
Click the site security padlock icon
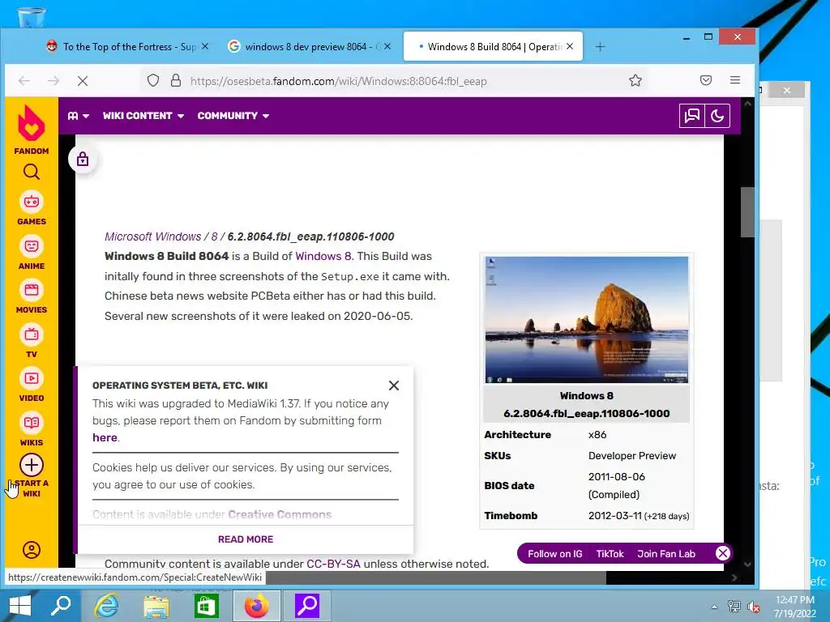[176, 80]
